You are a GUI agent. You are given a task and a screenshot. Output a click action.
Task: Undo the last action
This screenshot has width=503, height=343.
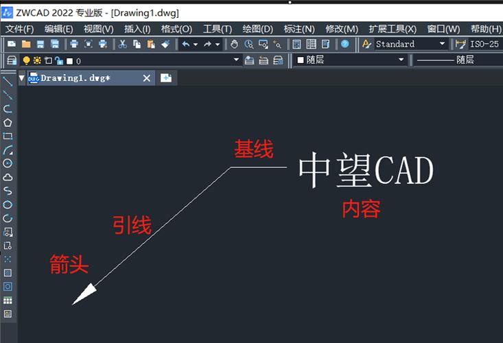(x=186, y=44)
